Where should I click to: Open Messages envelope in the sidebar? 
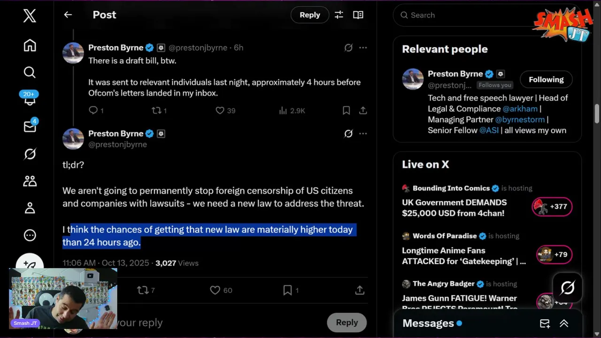coord(30,127)
